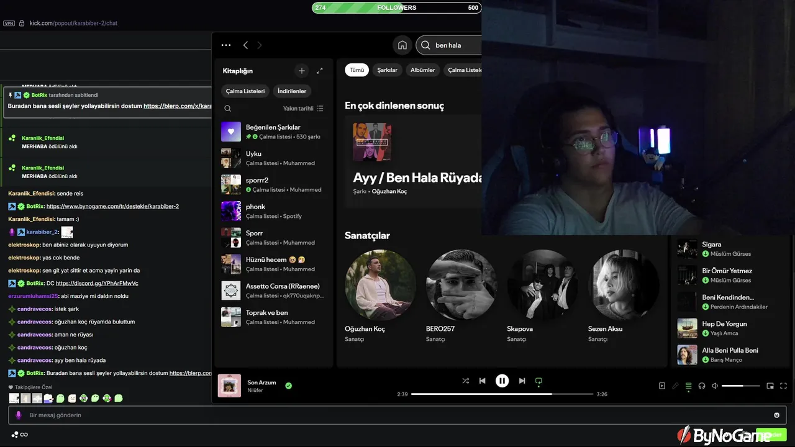Show lyrics with the microphone icon
The image size is (795, 447).
(x=675, y=386)
